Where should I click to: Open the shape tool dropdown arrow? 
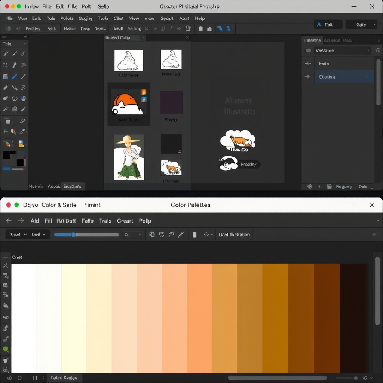(x=212, y=235)
